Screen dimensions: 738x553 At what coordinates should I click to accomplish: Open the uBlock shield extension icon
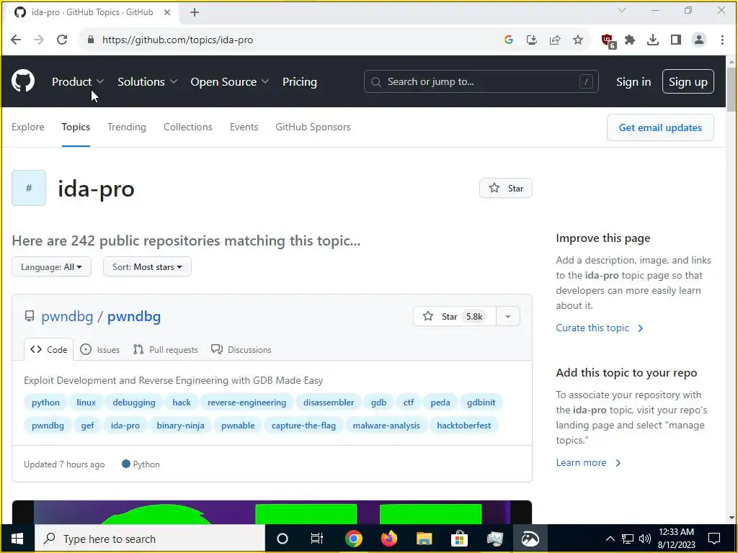point(608,41)
